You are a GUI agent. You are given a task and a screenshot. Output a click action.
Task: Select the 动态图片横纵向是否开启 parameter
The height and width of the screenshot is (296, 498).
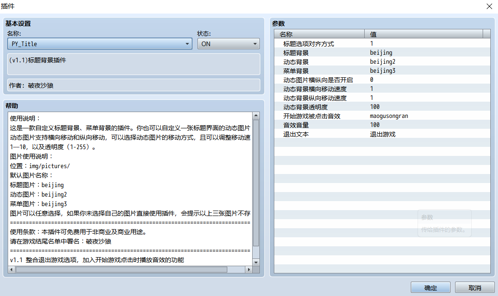(382, 80)
